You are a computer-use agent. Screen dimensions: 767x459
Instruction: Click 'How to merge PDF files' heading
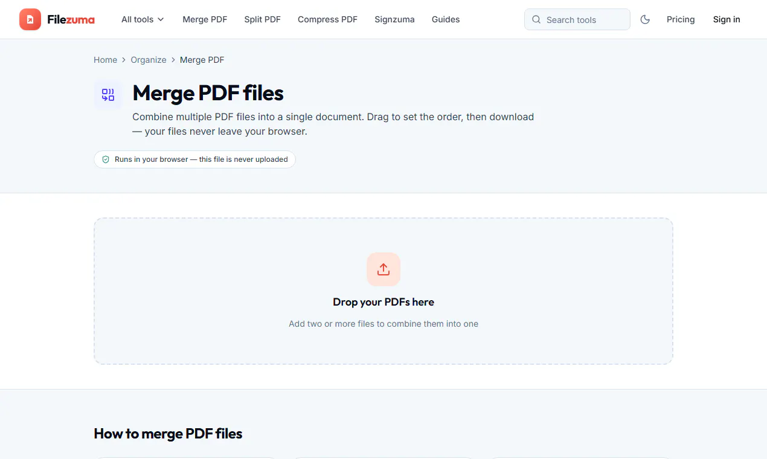pyautogui.click(x=168, y=434)
